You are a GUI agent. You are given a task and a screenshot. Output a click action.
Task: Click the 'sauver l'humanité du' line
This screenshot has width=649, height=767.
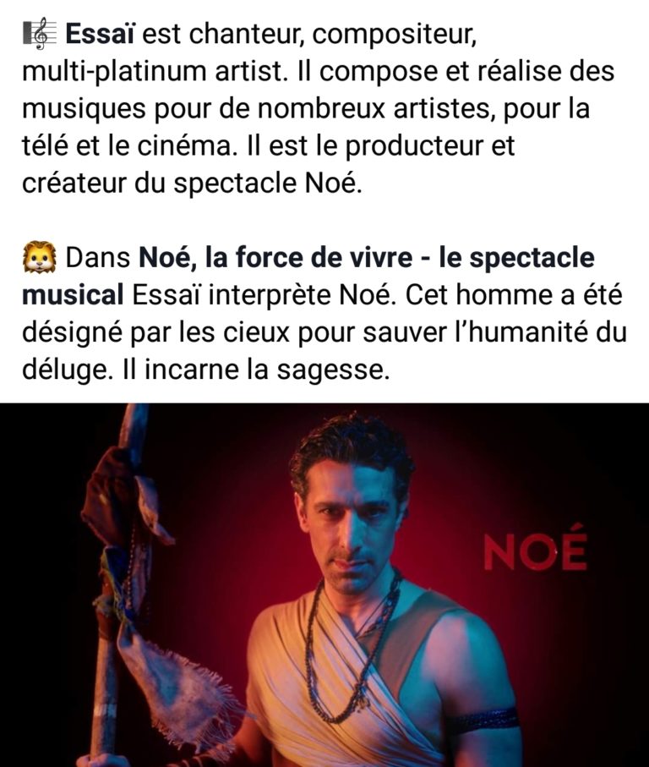(494, 332)
